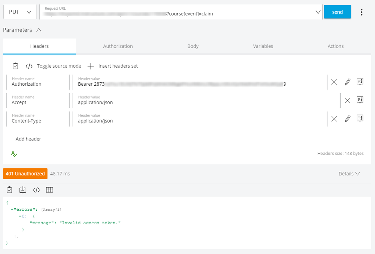The width and height of the screenshot is (375, 254).
Task: Toggle raw source view of response
Action: (x=36, y=190)
